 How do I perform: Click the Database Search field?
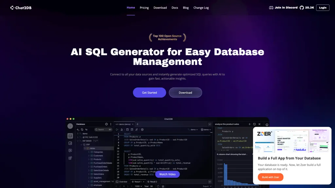(103, 130)
